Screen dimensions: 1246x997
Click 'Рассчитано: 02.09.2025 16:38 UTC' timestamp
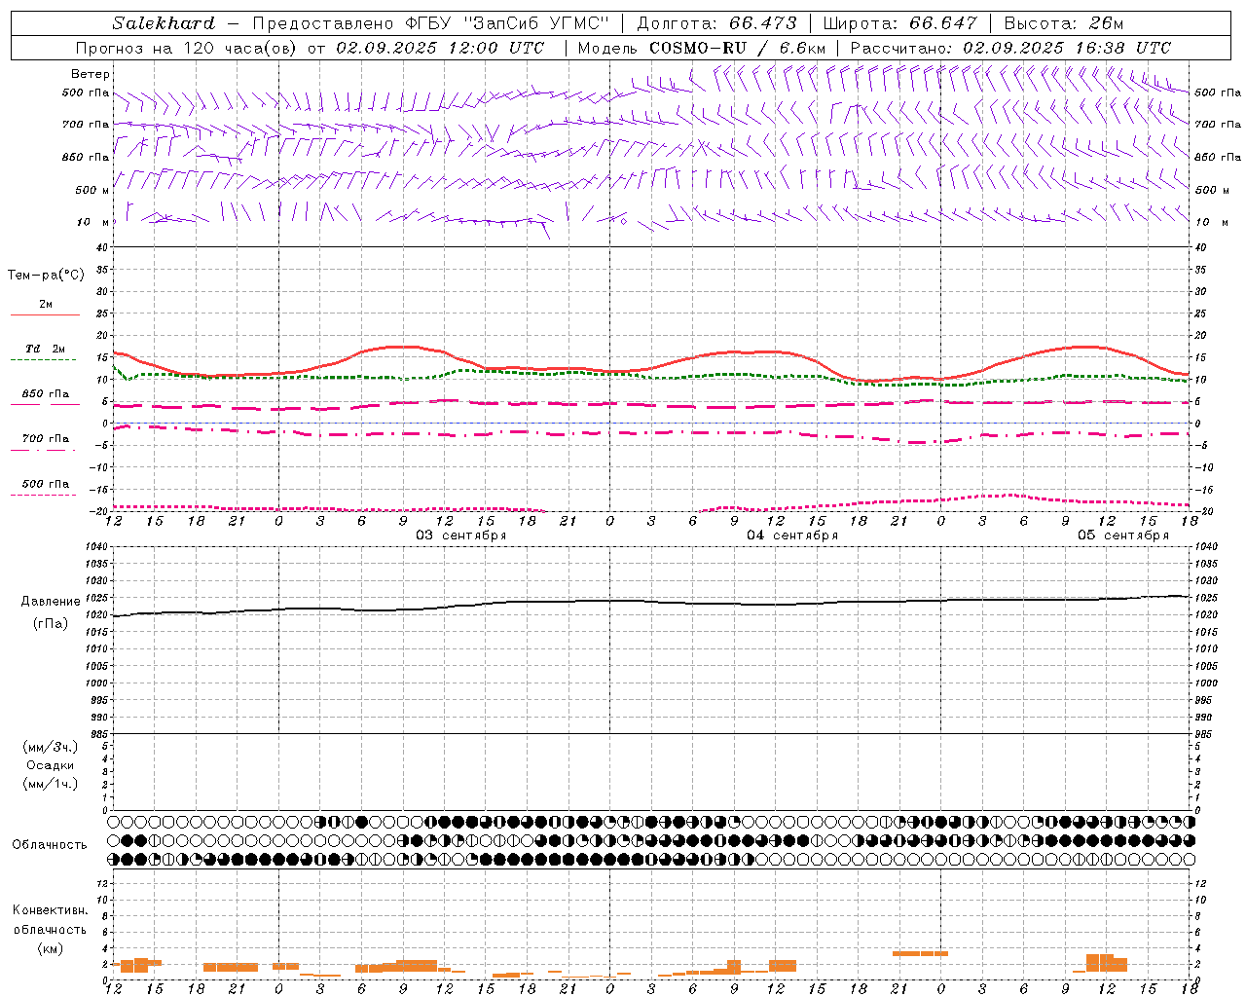(x=1010, y=48)
